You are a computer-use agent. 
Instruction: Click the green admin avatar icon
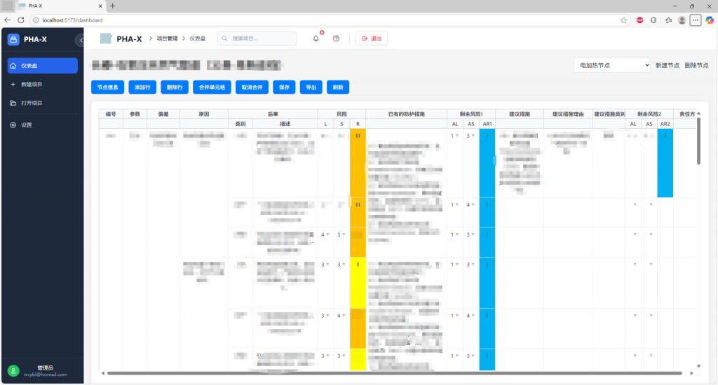(13, 371)
